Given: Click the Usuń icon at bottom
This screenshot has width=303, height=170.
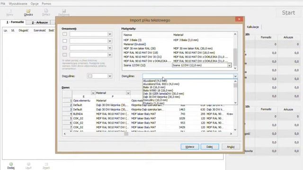Looking at the screenshot, I should pos(28,164).
